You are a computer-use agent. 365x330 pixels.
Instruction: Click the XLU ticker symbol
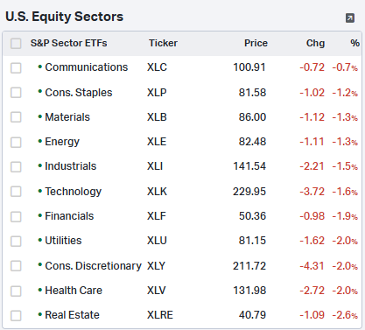click(157, 241)
